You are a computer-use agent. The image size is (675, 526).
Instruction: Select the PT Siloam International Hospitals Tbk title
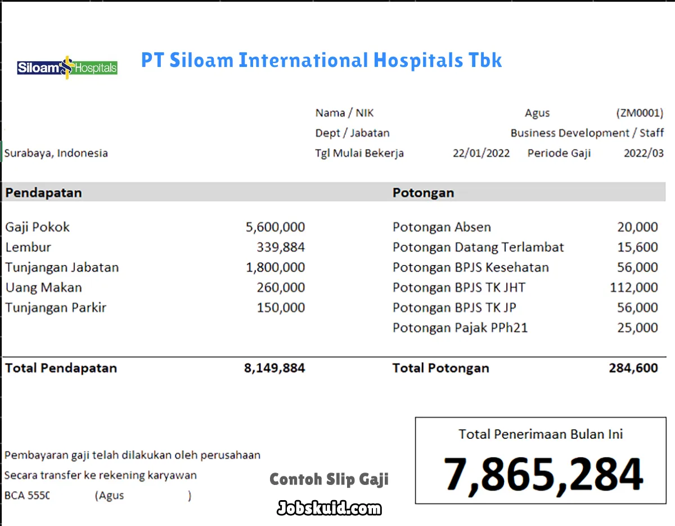[321, 60]
